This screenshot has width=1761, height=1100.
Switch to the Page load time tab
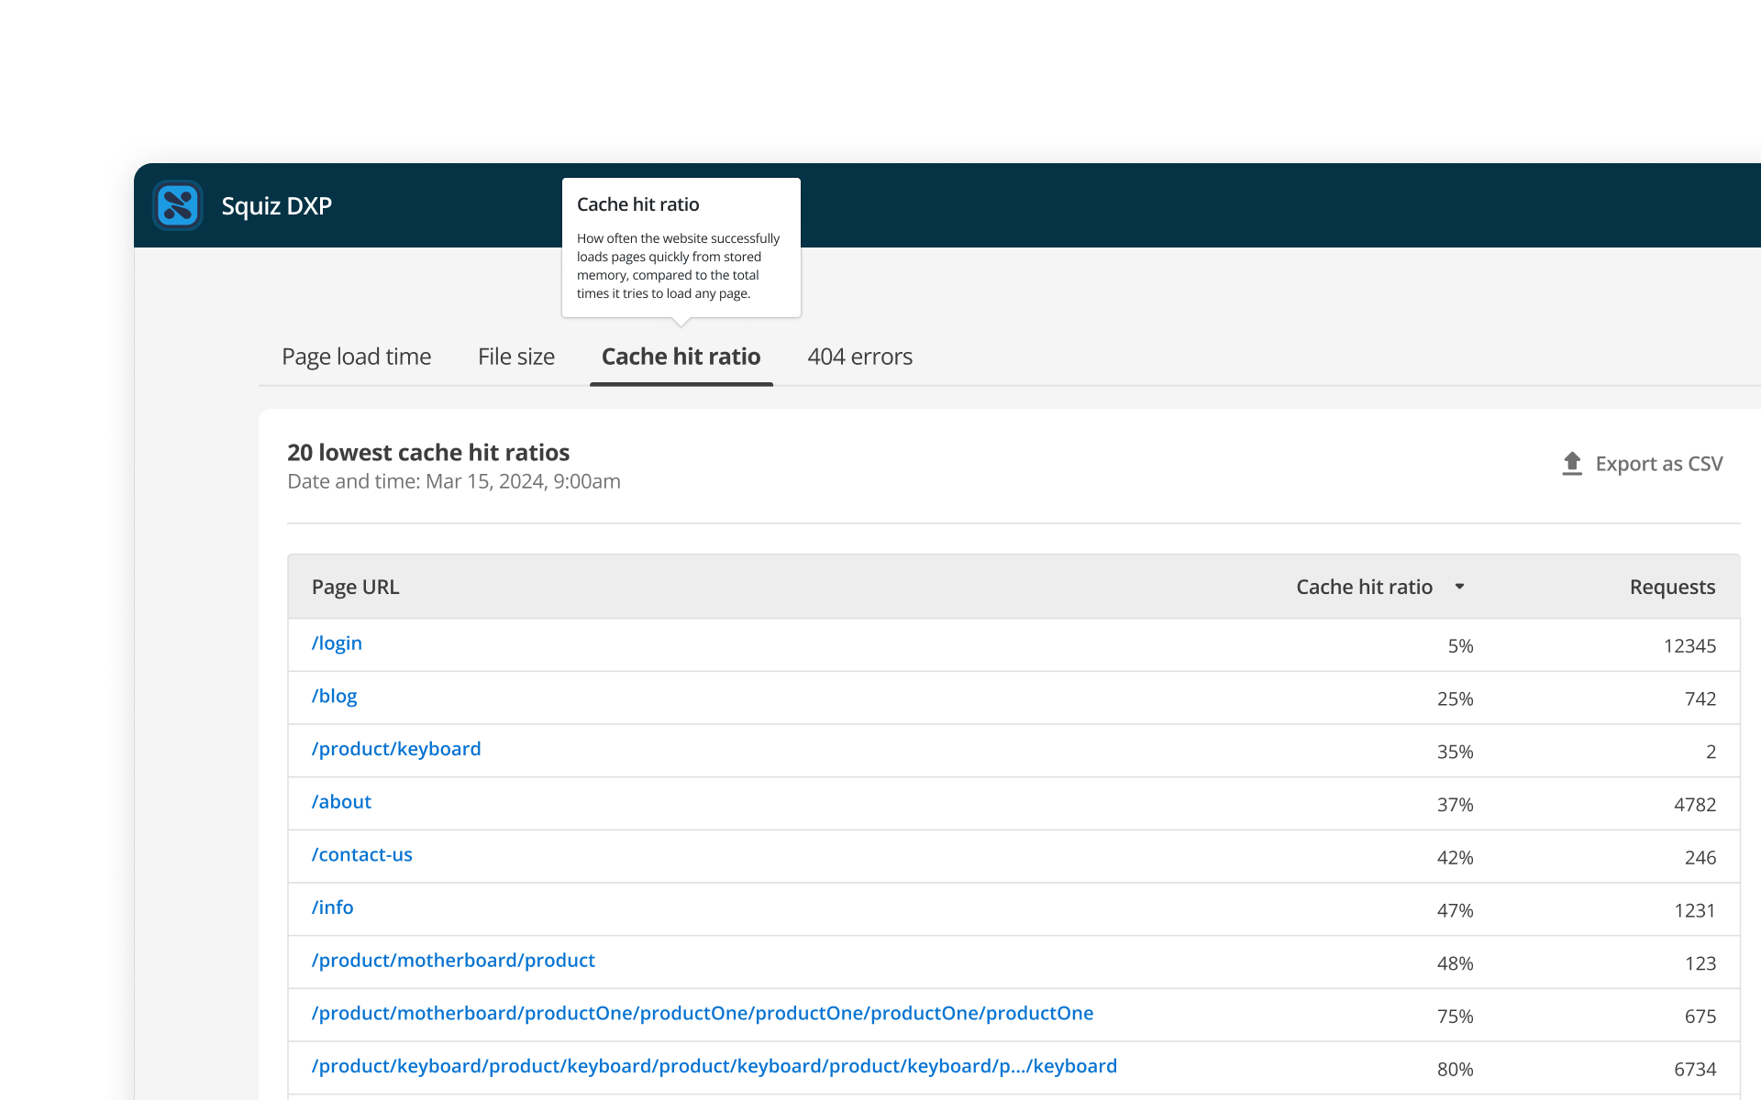coord(356,357)
